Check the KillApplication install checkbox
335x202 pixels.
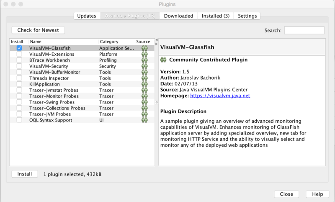tap(19, 84)
